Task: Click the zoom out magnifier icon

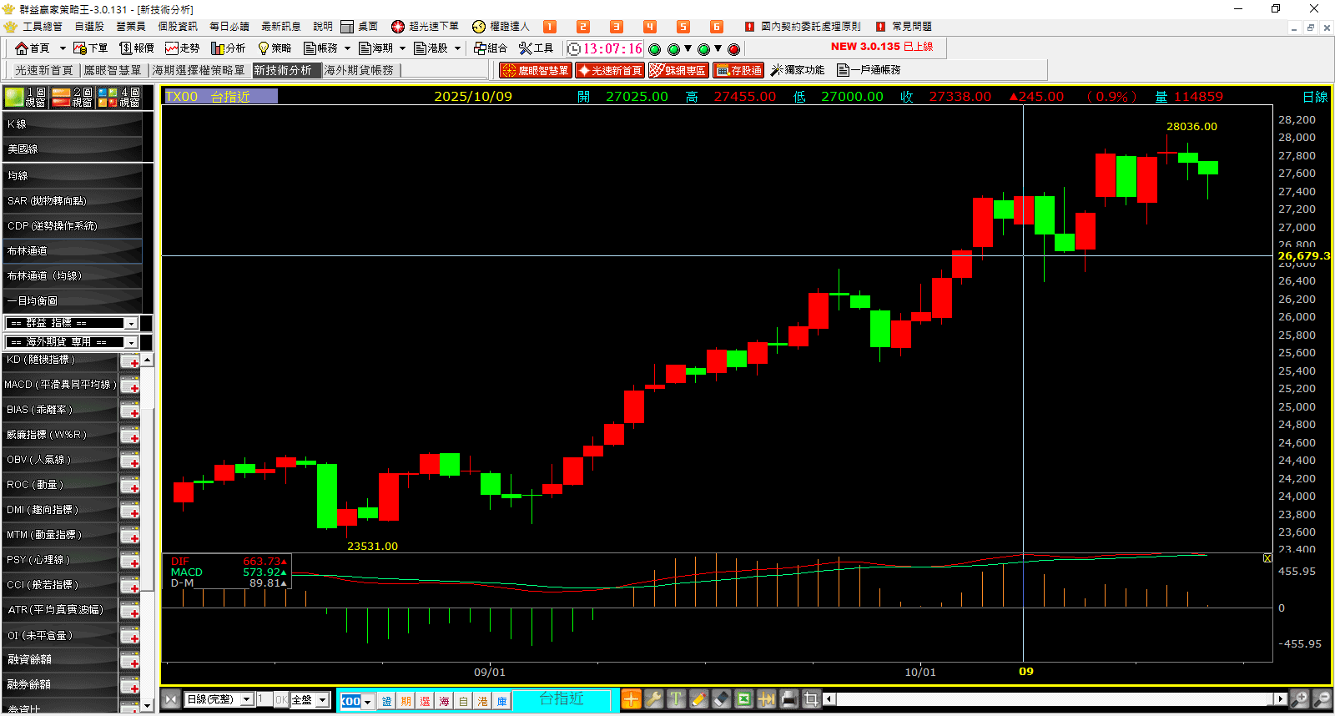Action: (x=1322, y=699)
